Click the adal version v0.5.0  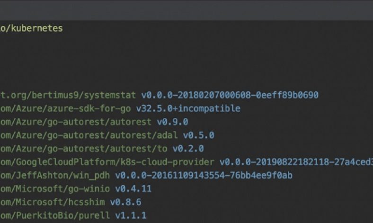click(198, 135)
